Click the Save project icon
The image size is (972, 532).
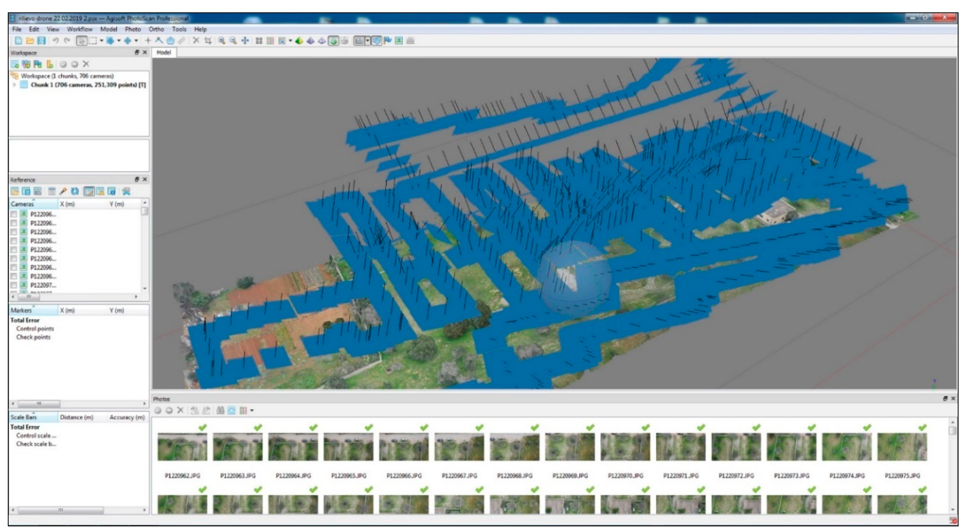coord(41,41)
